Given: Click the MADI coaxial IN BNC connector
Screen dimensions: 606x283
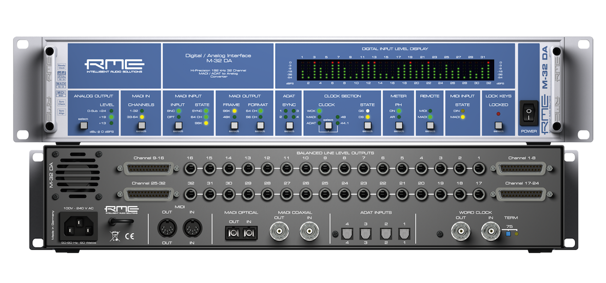Looking at the screenshot, I should [x=309, y=231].
